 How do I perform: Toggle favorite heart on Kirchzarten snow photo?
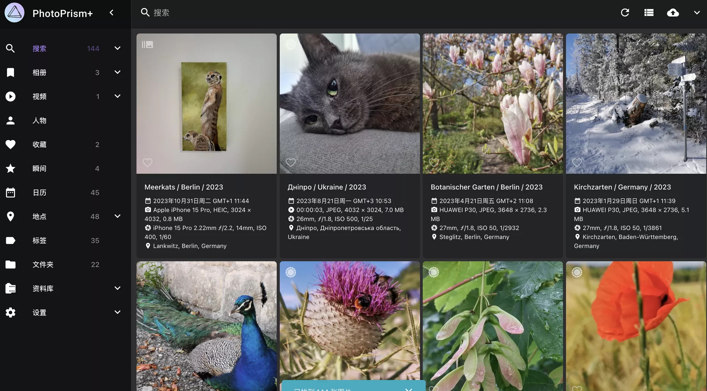click(x=577, y=162)
